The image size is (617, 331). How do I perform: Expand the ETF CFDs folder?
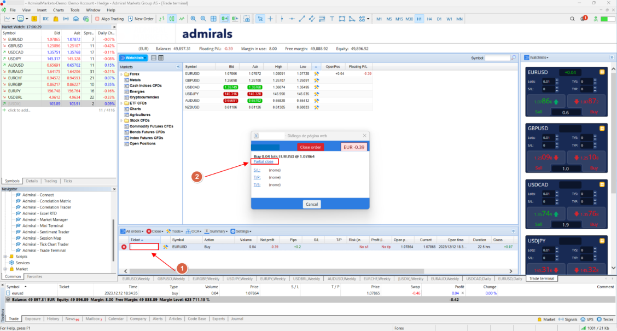121,103
